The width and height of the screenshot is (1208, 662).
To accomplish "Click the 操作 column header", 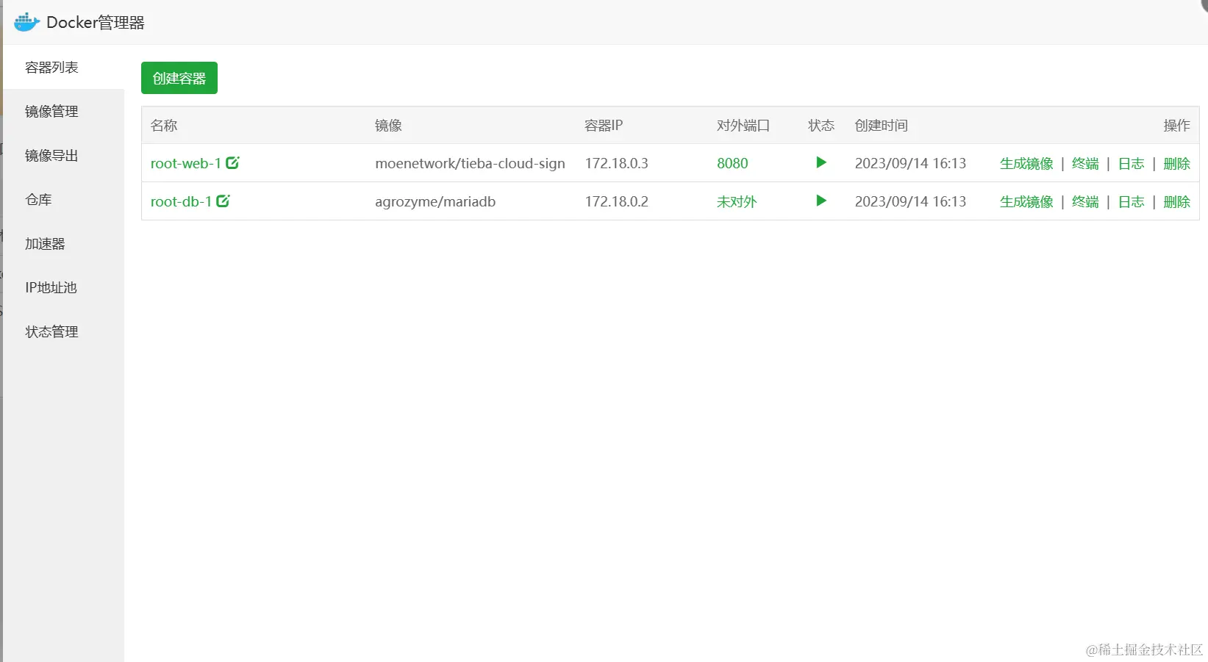I will 1176,126.
